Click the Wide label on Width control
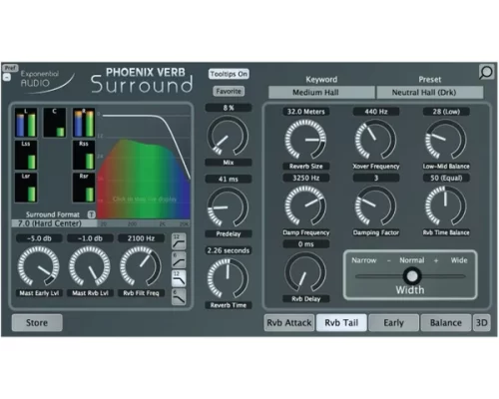Screen dimensions: 499x399 click(x=459, y=260)
